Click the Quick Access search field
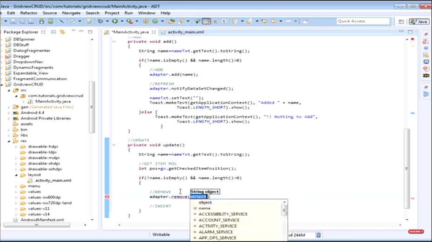 [x=363, y=21]
